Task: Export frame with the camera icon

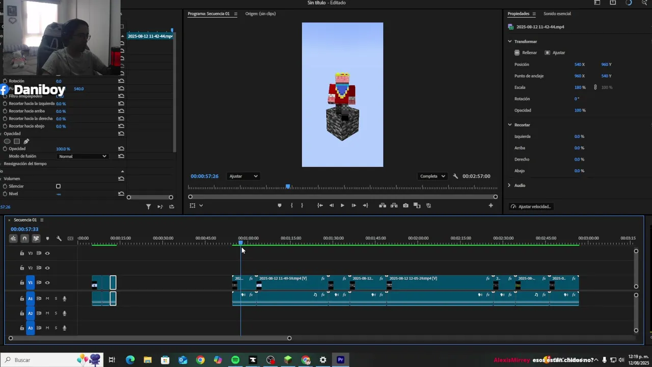Action: [x=405, y=205]
